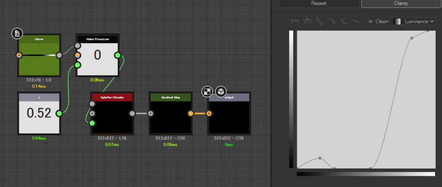Screen dimensions: 442x187
Task: Open the Luminance channel dropdown
Action: pyautogui.click(x=413, y=21)
